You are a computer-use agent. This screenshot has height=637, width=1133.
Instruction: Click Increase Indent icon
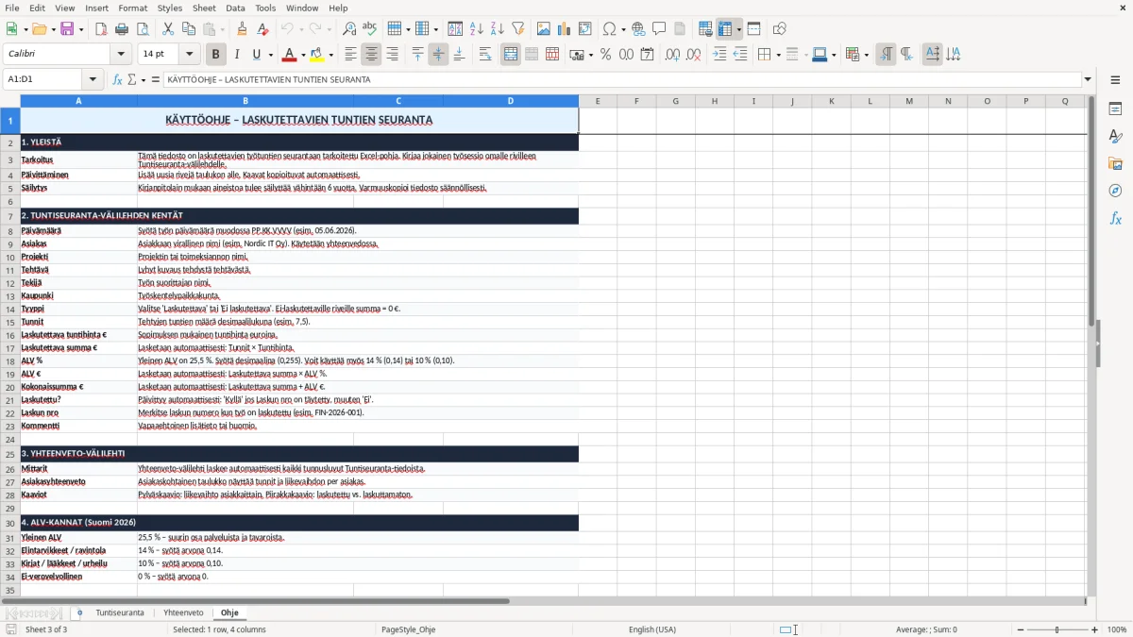point(719,55)
